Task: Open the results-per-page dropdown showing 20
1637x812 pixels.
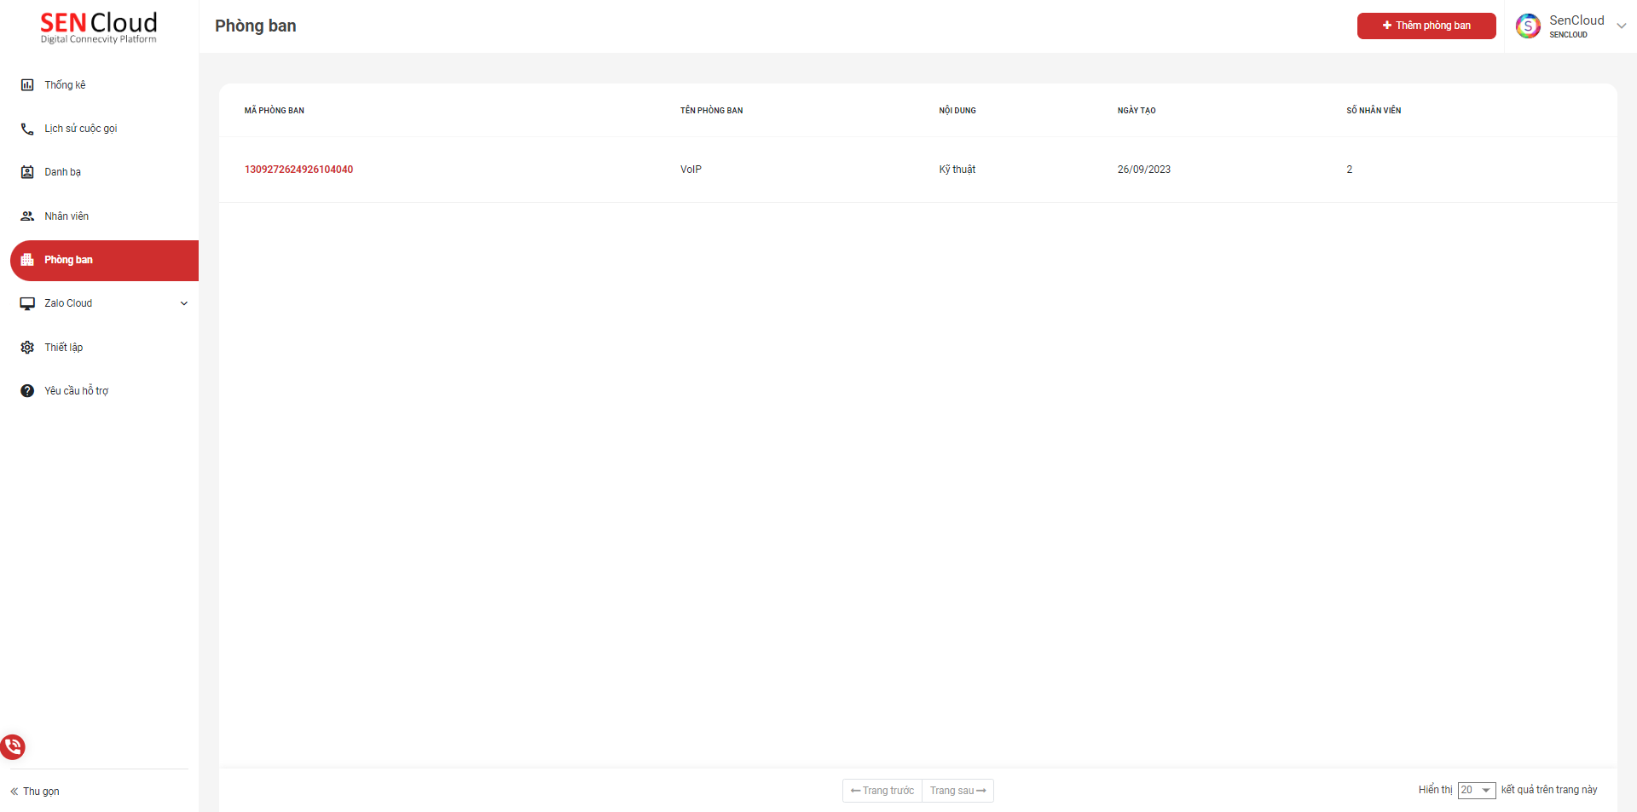Action: 1476,791
